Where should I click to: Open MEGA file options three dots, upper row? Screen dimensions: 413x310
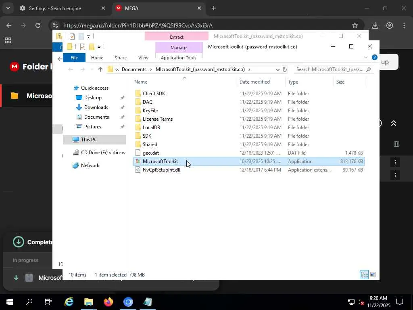pyautogui.click(x=395, y=162)
